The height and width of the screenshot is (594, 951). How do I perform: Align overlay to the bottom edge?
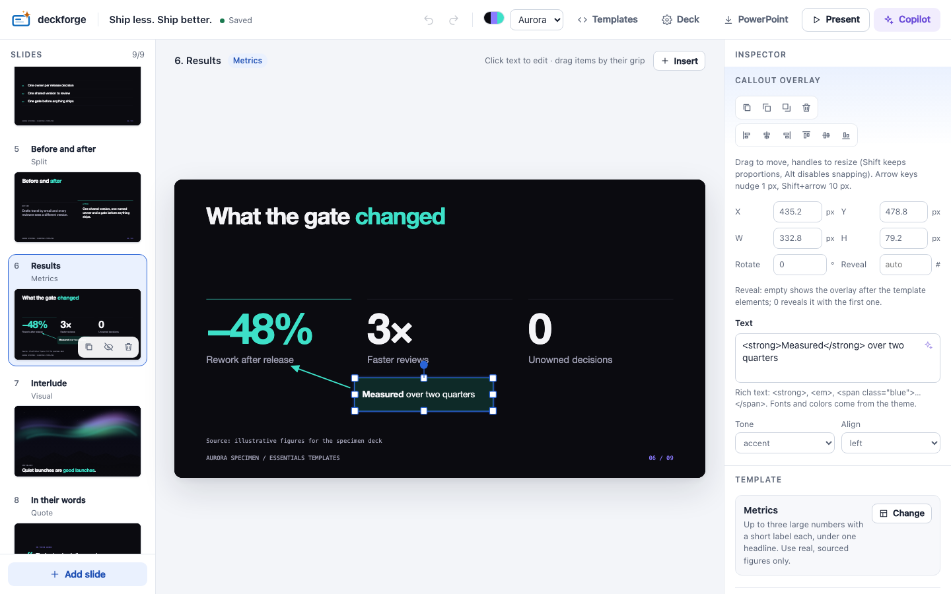coord(846,135)
